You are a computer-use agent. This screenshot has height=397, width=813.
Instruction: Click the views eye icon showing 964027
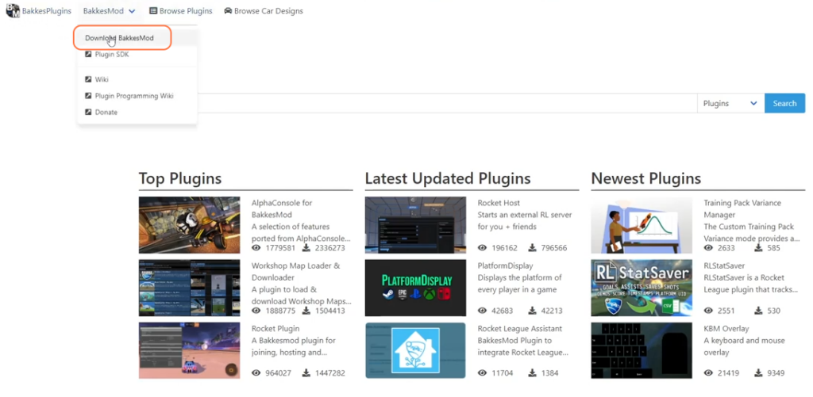[x=256, y=372]
